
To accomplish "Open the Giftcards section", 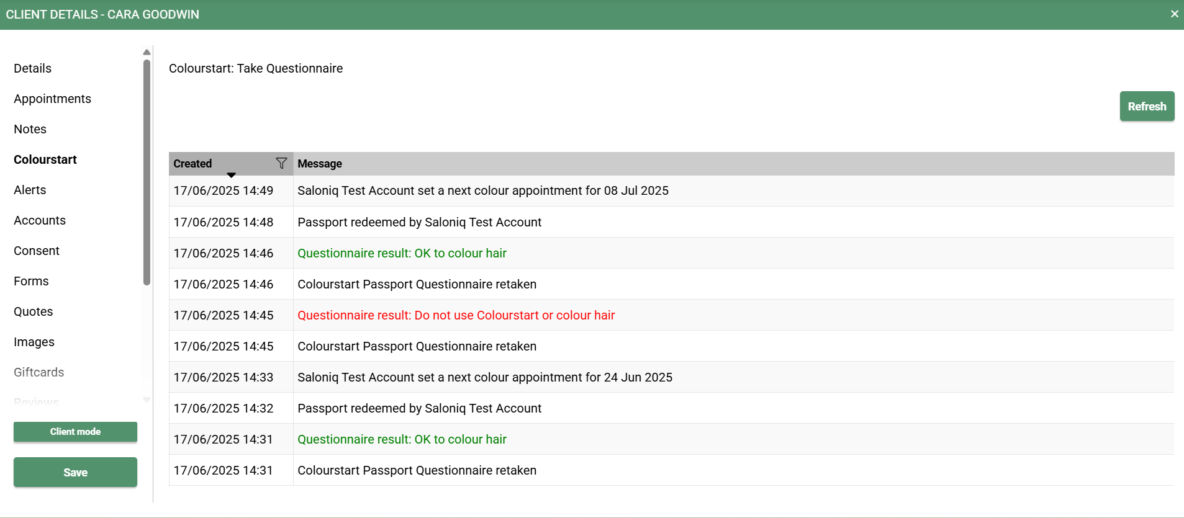I will 39,372.
